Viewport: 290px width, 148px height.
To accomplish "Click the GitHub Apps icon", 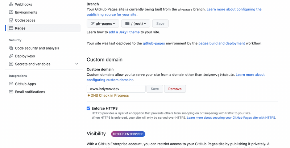I will point(11,84).
